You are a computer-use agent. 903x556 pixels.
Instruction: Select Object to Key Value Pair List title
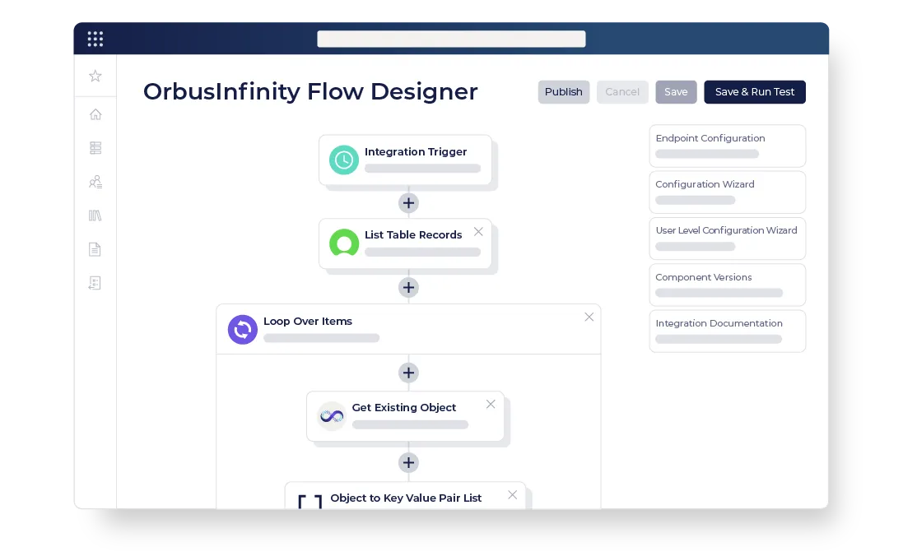click(x=406, y=498)
